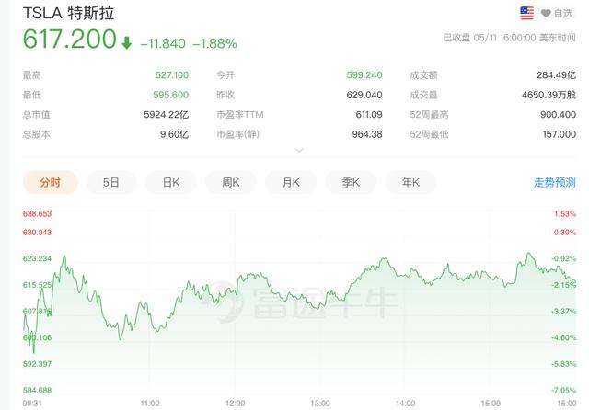Image resolution: width=589 pixels, height=410 pixels.
Task: Click the heart 自选 favorite icon
Action: 546,14
